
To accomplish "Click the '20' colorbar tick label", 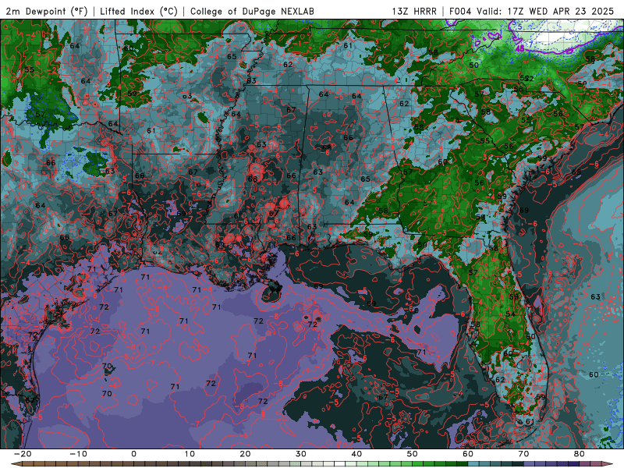I will click(245, 454).
